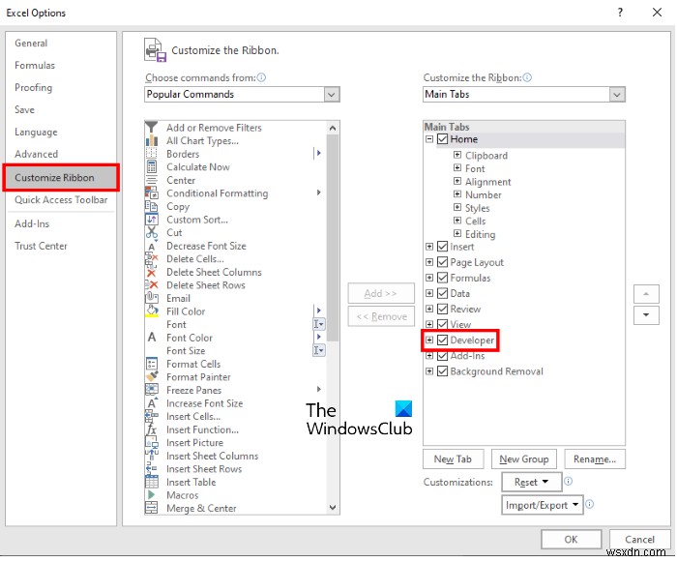This screenshot has width=677, height=562.
Task: Click the Center alignment icon
Action: 151,180
